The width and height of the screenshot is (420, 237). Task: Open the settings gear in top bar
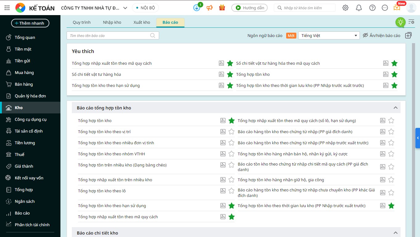345,8
